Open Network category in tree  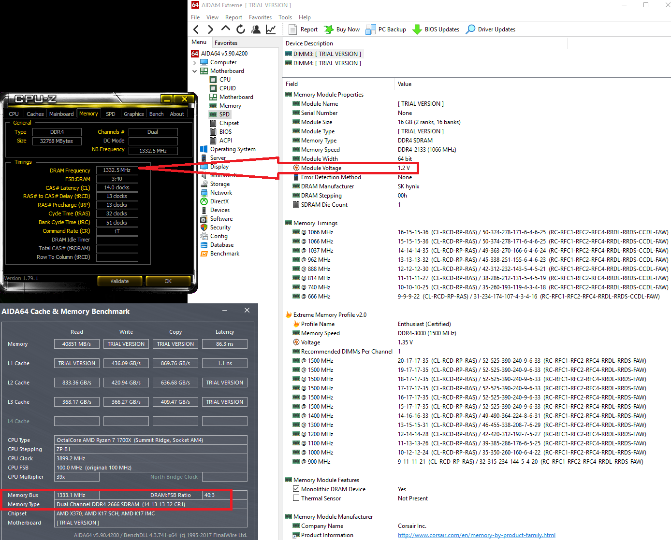[x=216, y=193]
